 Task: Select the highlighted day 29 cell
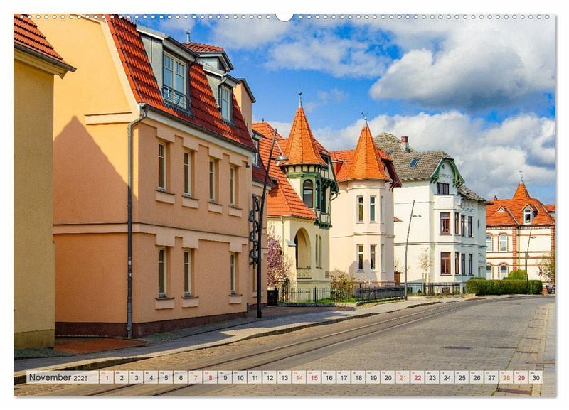520,377
